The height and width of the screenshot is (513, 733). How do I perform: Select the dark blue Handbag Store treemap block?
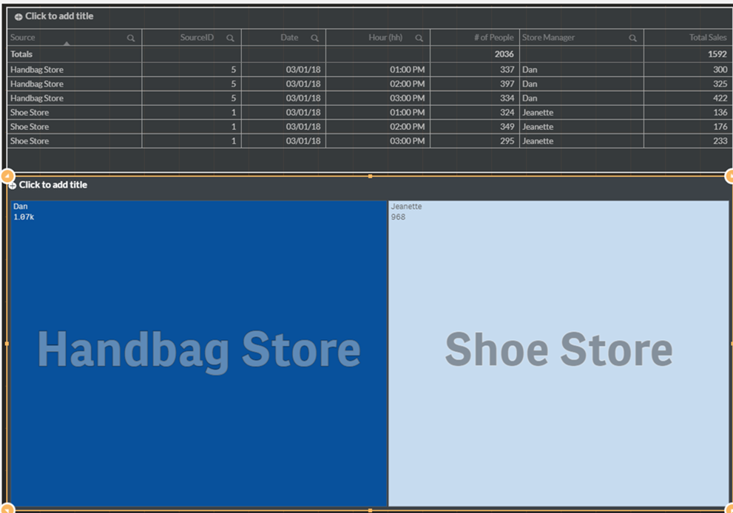[199, 353]
